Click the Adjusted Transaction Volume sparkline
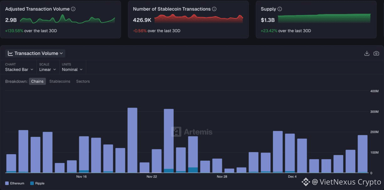 [x=67, y=19]
